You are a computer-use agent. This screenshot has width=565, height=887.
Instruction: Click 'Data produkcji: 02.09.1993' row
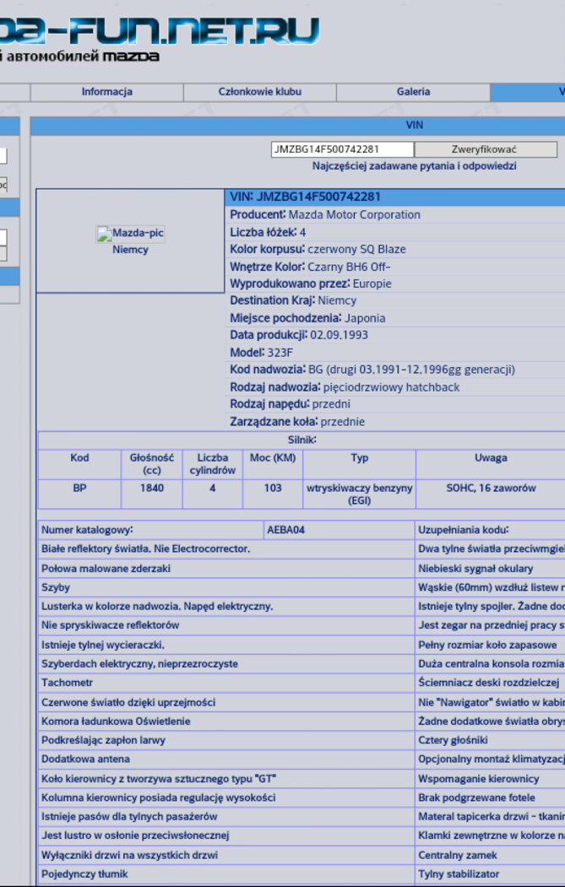click(x=395, y=335)
